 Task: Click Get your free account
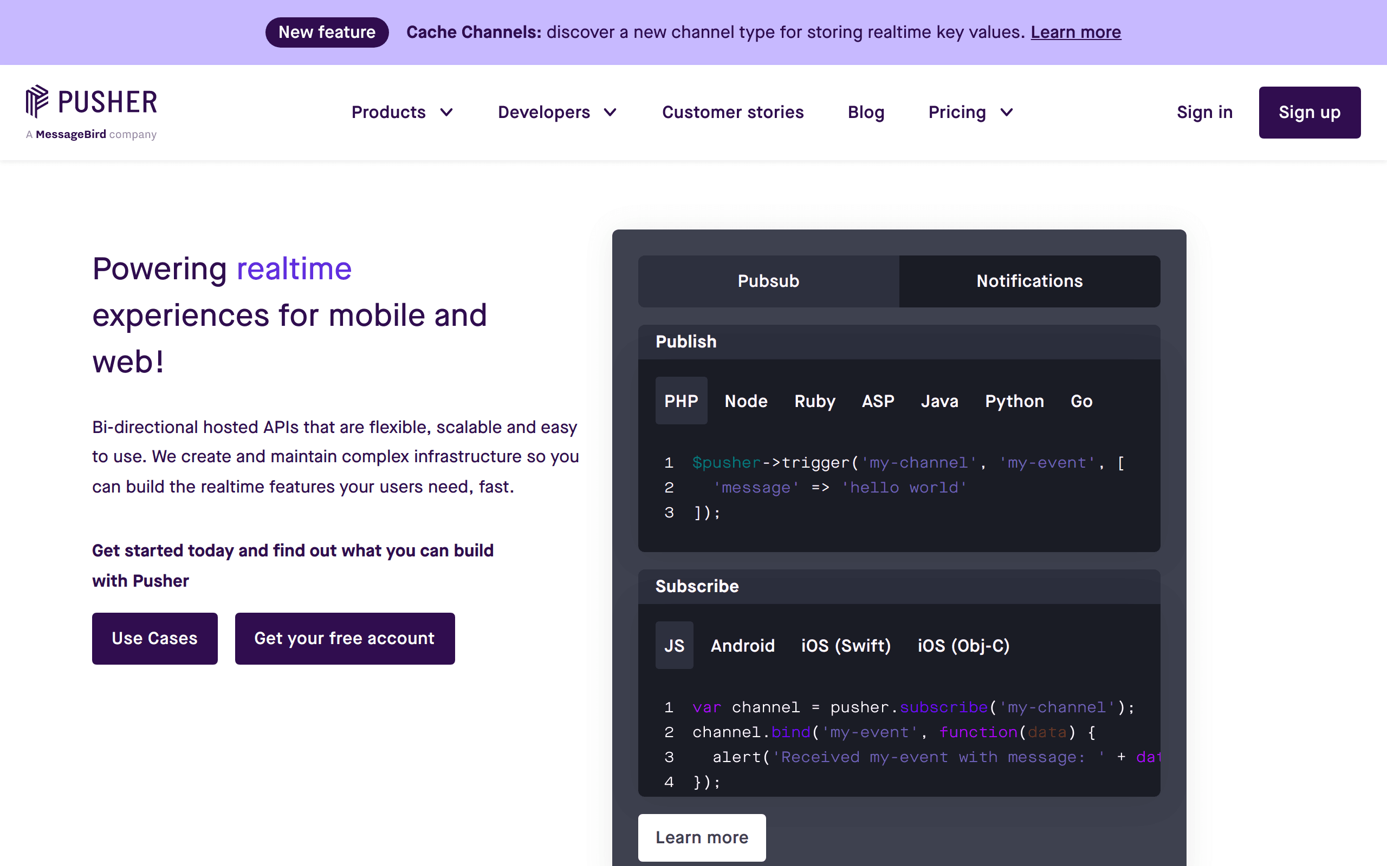click(345, 638)
